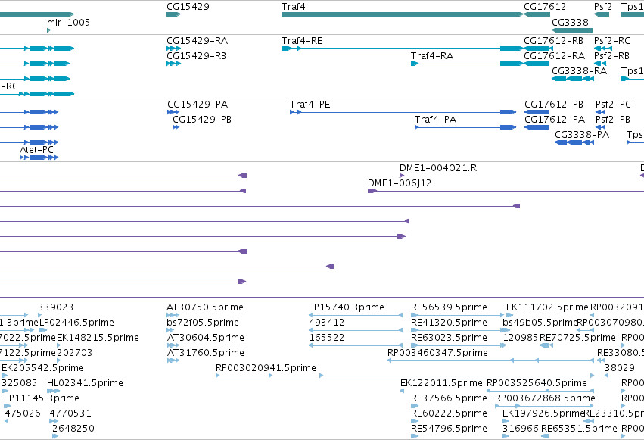Screen dimensions: 644x440
Task: Click the mir-1005 gene glyph
Action: point(49,30)
